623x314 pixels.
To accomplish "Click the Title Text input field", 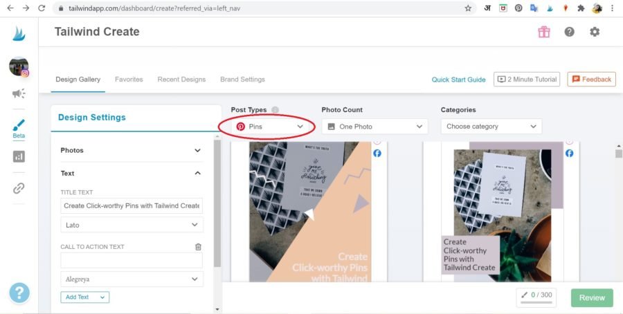I will 132,205.
